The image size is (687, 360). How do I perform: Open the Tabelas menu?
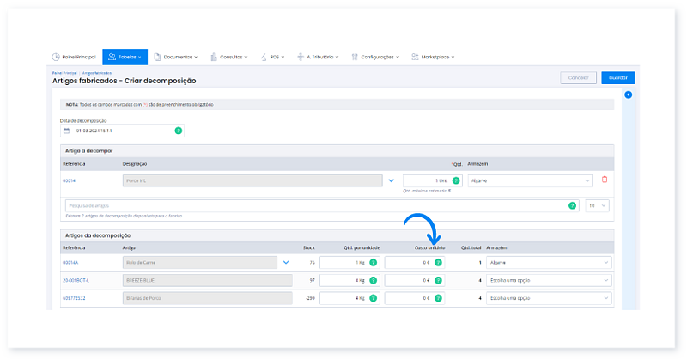coord(125,57)
